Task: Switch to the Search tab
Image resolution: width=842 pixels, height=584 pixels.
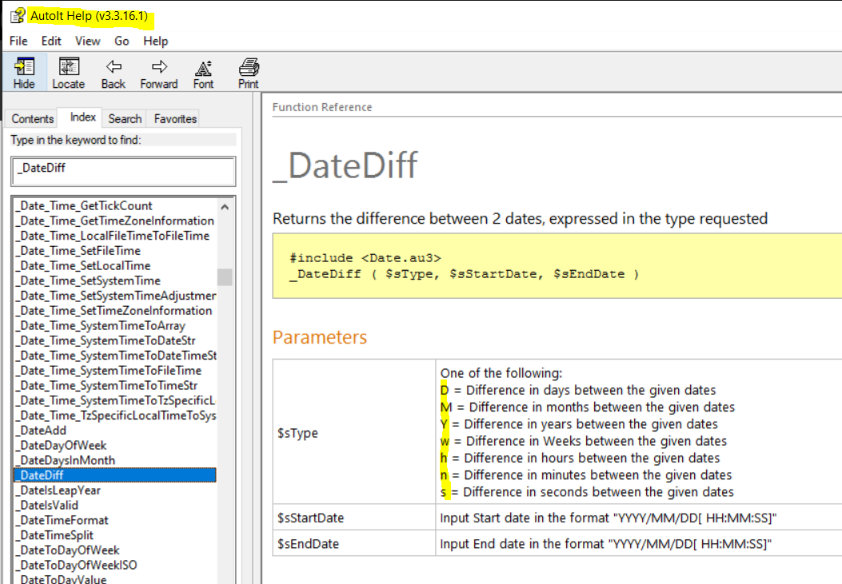Action: click(125, 119)
